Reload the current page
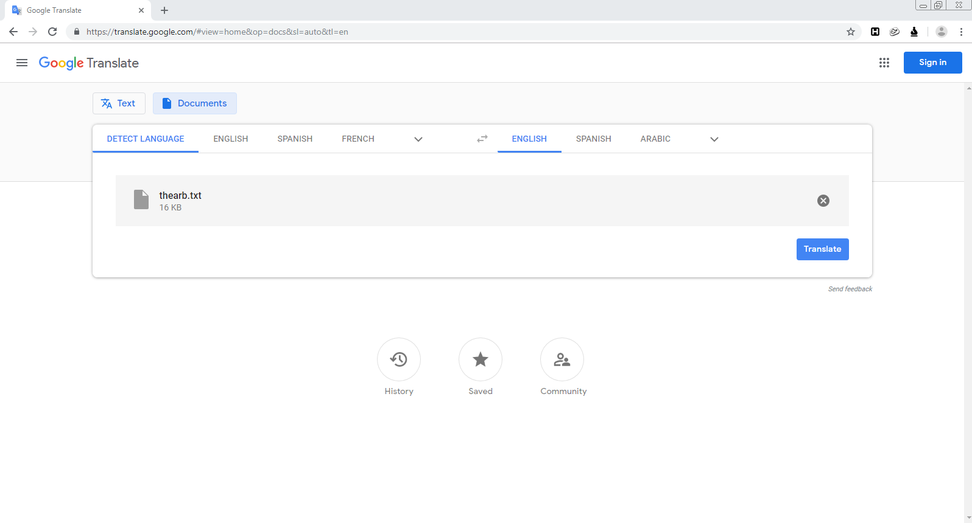 [52, 32]
